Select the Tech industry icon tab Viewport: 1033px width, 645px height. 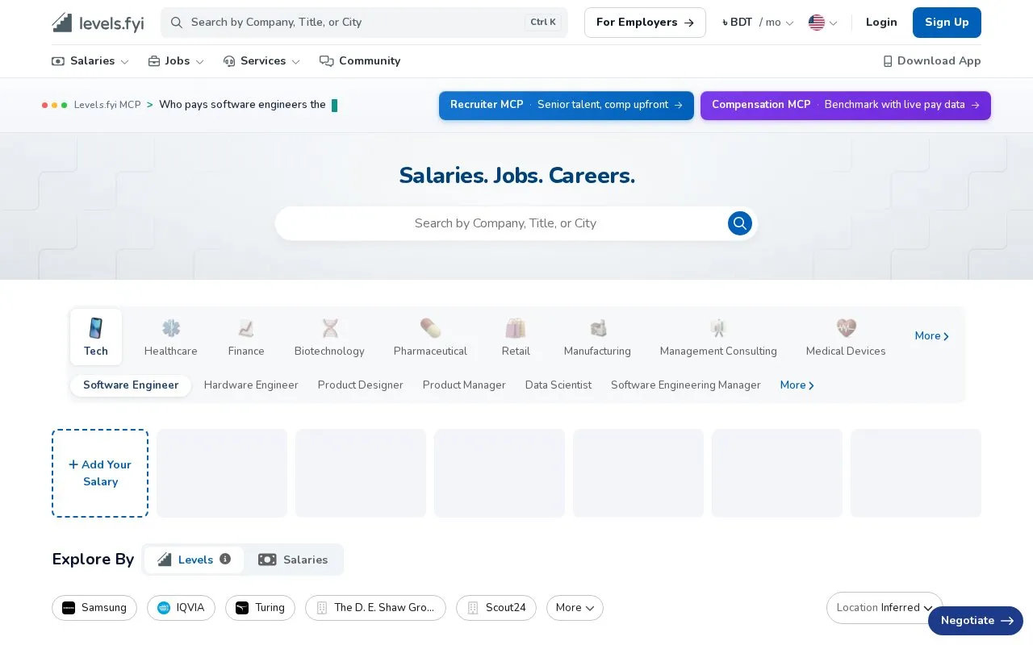[x=96, y=337]
